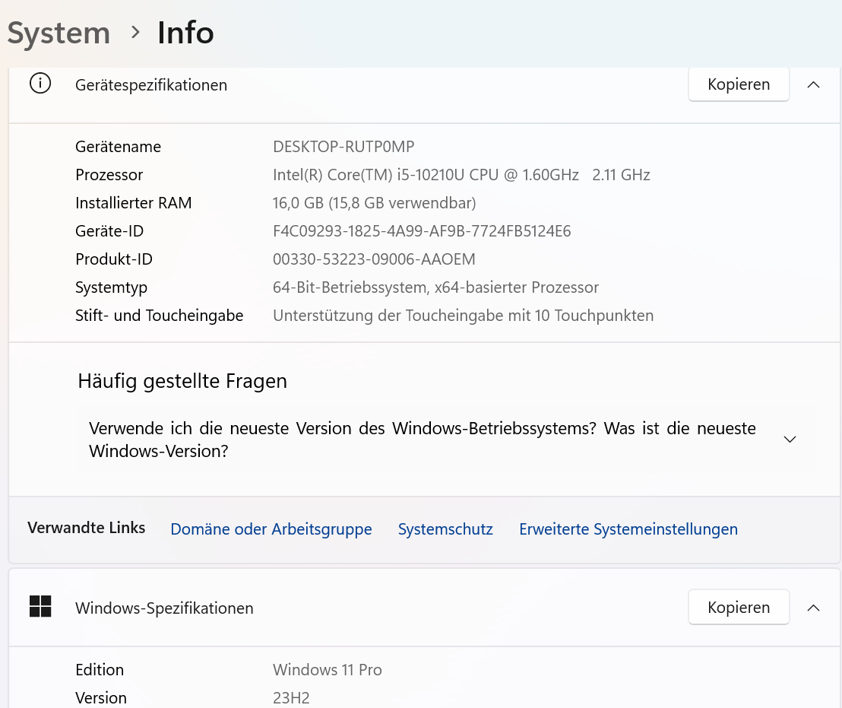Viewport: 842px width, 708px height.
Task: Select the Toucheingabe value with 10 Touchpunkten
Action: (463, 316)
